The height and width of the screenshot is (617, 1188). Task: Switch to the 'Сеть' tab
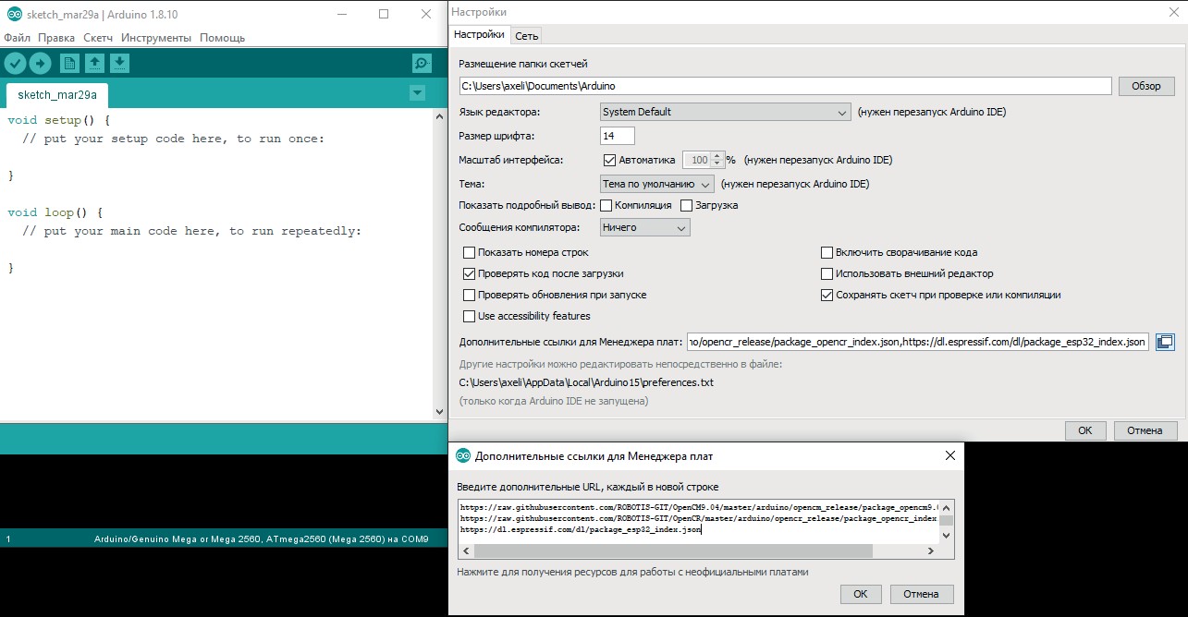pos(527,36)
